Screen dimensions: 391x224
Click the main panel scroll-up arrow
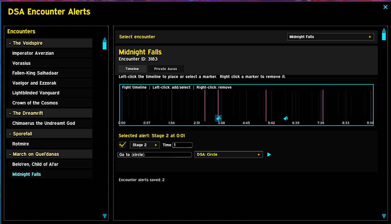point(384,30)
